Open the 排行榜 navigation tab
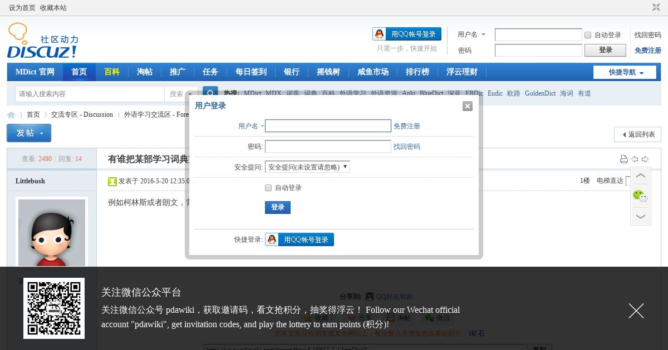This screenshot has width=668, height=350. 417,72
